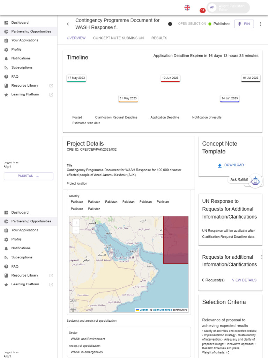
Task: Expand the PAKISTAN country dropdown
Action: tap(29, 176)
